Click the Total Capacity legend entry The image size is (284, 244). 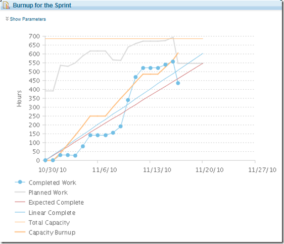click(x=42, y=222)
